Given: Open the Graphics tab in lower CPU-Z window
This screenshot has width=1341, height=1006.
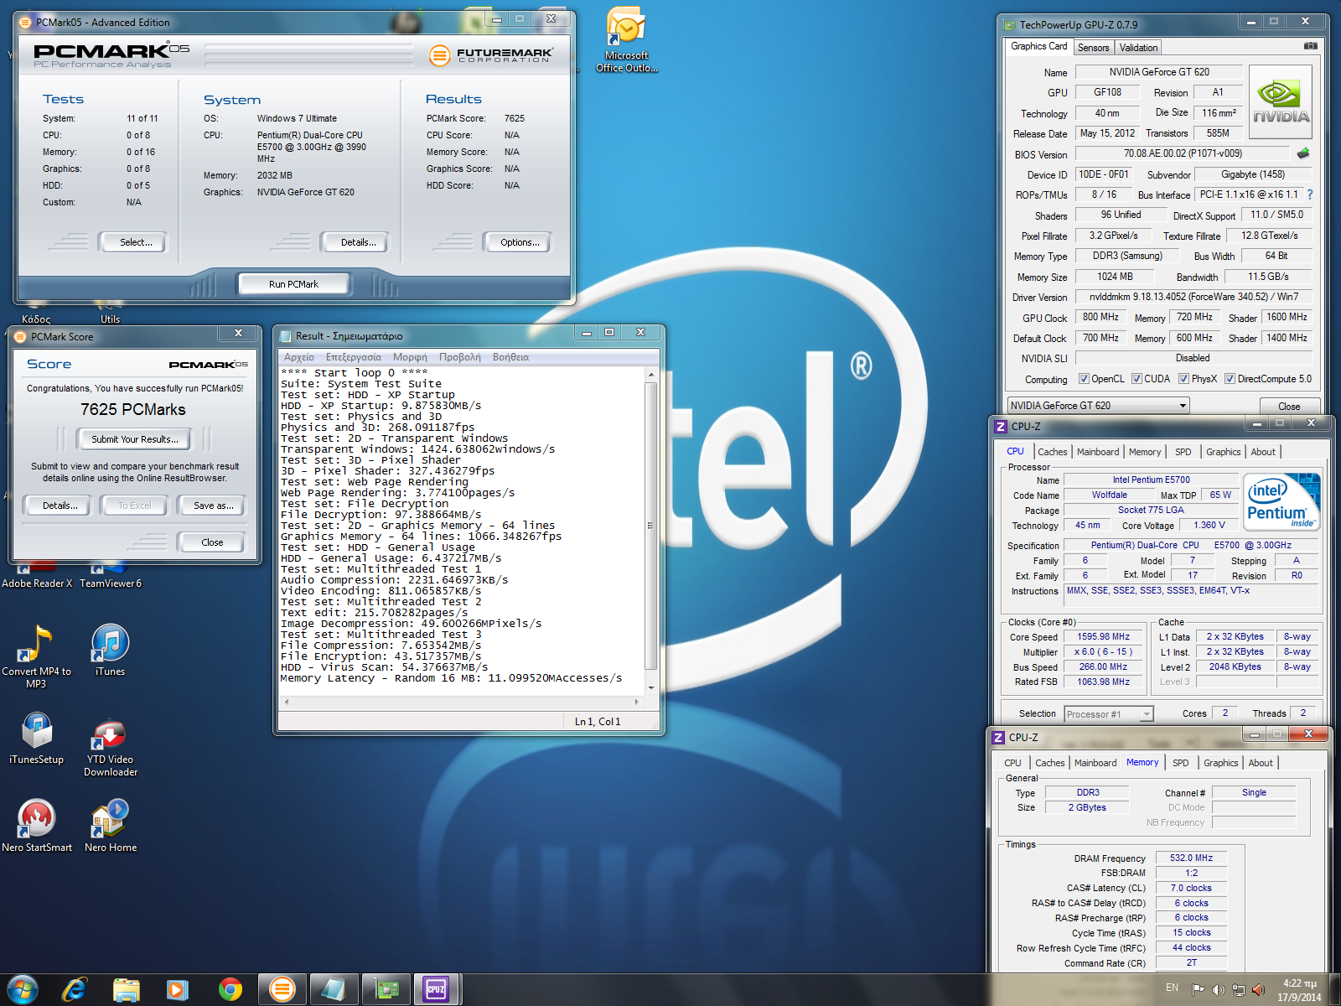Looking at the screenshot, I should pos(1220,763).
